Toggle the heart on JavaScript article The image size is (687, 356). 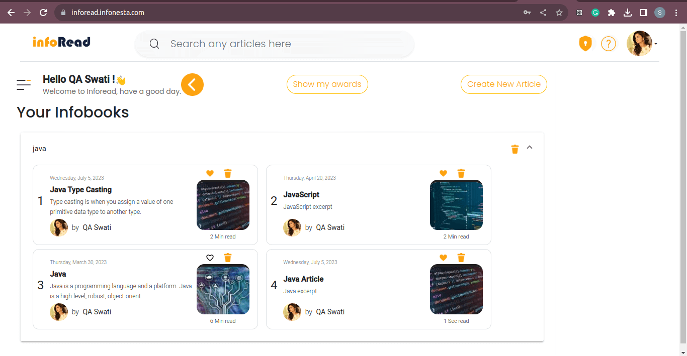pos(443,173)
